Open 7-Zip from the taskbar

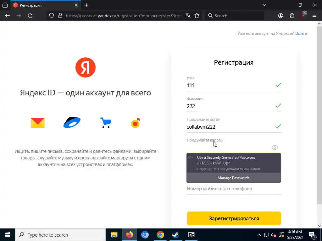(191, 235)
